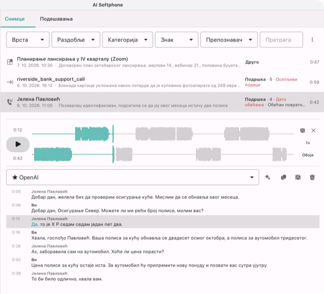The height and width of the screenshot is (294, 324).
Task: Close the audio player panel
Action: click(313, 131)
